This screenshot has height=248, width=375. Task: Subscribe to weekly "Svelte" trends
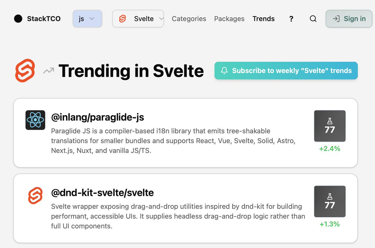[x=286, y=71]
